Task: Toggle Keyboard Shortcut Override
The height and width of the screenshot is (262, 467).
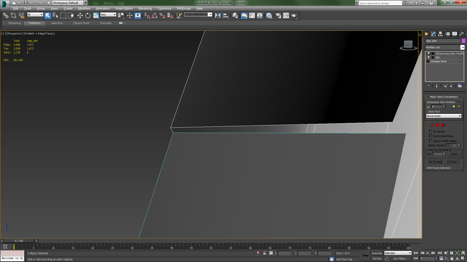Action: (138, 15)
